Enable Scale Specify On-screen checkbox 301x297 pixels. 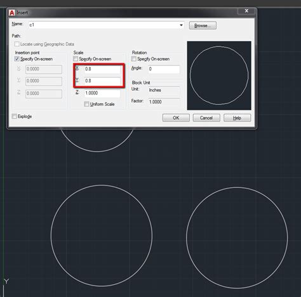pos(76,59)
